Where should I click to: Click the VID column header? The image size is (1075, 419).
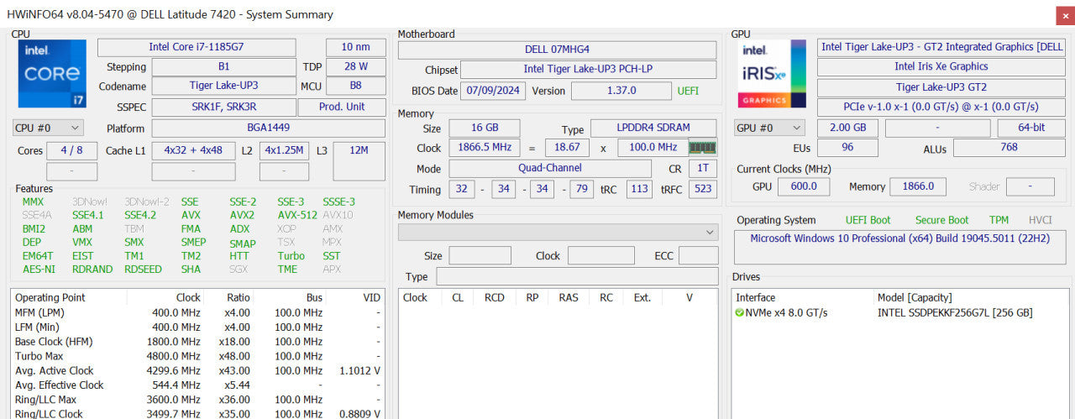(370, 297)
